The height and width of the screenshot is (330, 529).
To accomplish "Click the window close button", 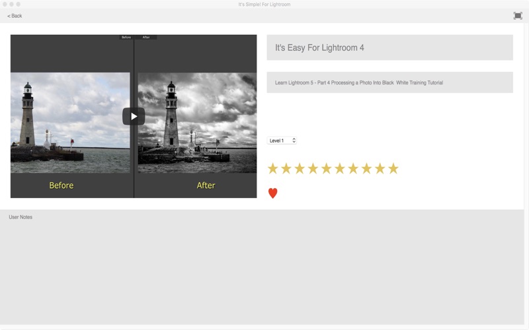I will coord(5,5).
